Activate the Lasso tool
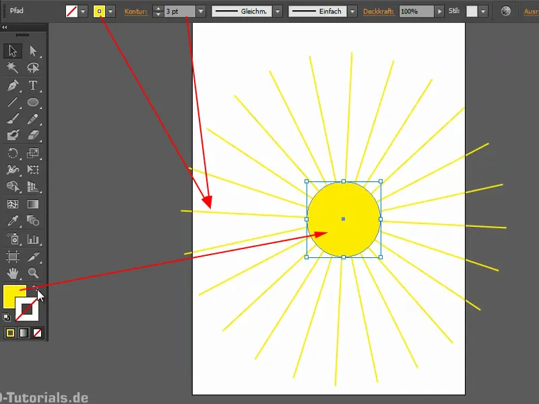539x404 pixels. point(33,67)
